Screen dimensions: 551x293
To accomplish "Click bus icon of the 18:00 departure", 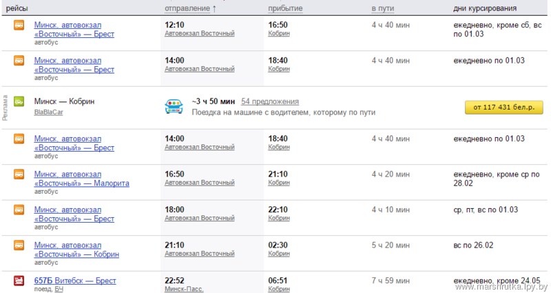I will pos(19,210).
